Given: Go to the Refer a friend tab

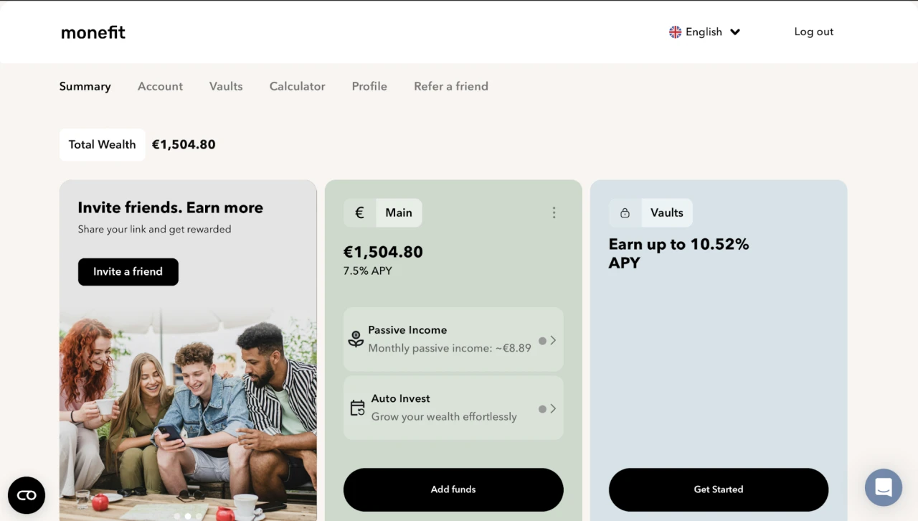Looking at the screenshot, I should click(451, 86).
